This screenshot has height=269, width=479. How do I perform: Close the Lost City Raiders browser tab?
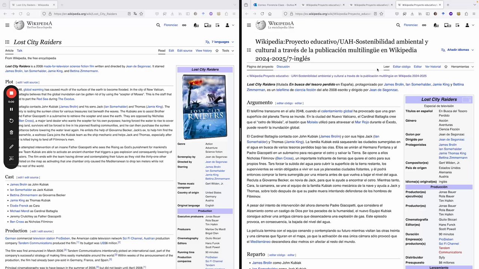tap(54, 5)
